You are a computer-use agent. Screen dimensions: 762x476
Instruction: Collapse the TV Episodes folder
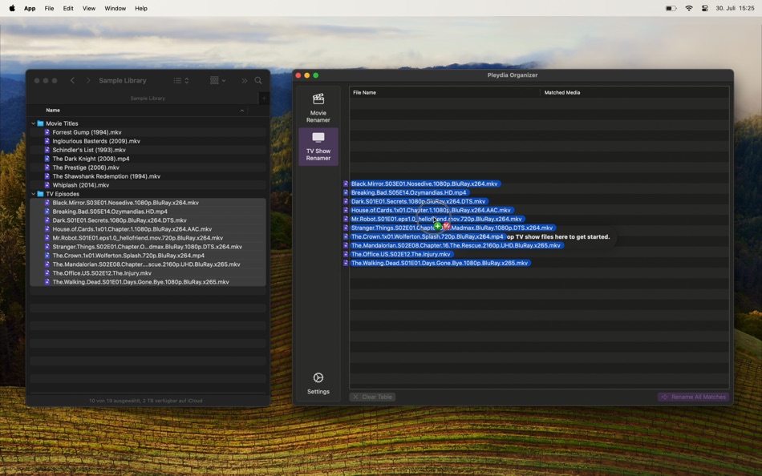click(x=33, y=194)
